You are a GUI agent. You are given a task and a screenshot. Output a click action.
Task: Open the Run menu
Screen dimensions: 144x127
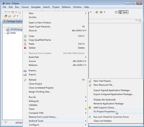click(x=17, y=7)
